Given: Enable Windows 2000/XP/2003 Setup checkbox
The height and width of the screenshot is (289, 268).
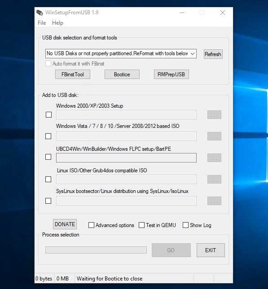Looking at the screenshot, I should pyautogui.click(x=48, y=114).
